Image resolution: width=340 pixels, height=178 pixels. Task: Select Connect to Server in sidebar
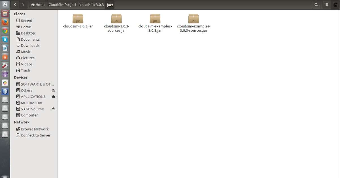pyautogui.click(x=34, y=135)
